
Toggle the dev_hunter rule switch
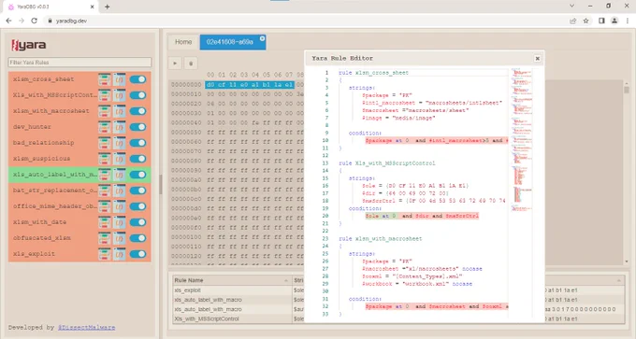[137, 127]
